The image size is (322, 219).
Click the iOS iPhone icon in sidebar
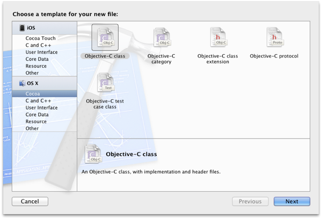[x=22, y=28]
